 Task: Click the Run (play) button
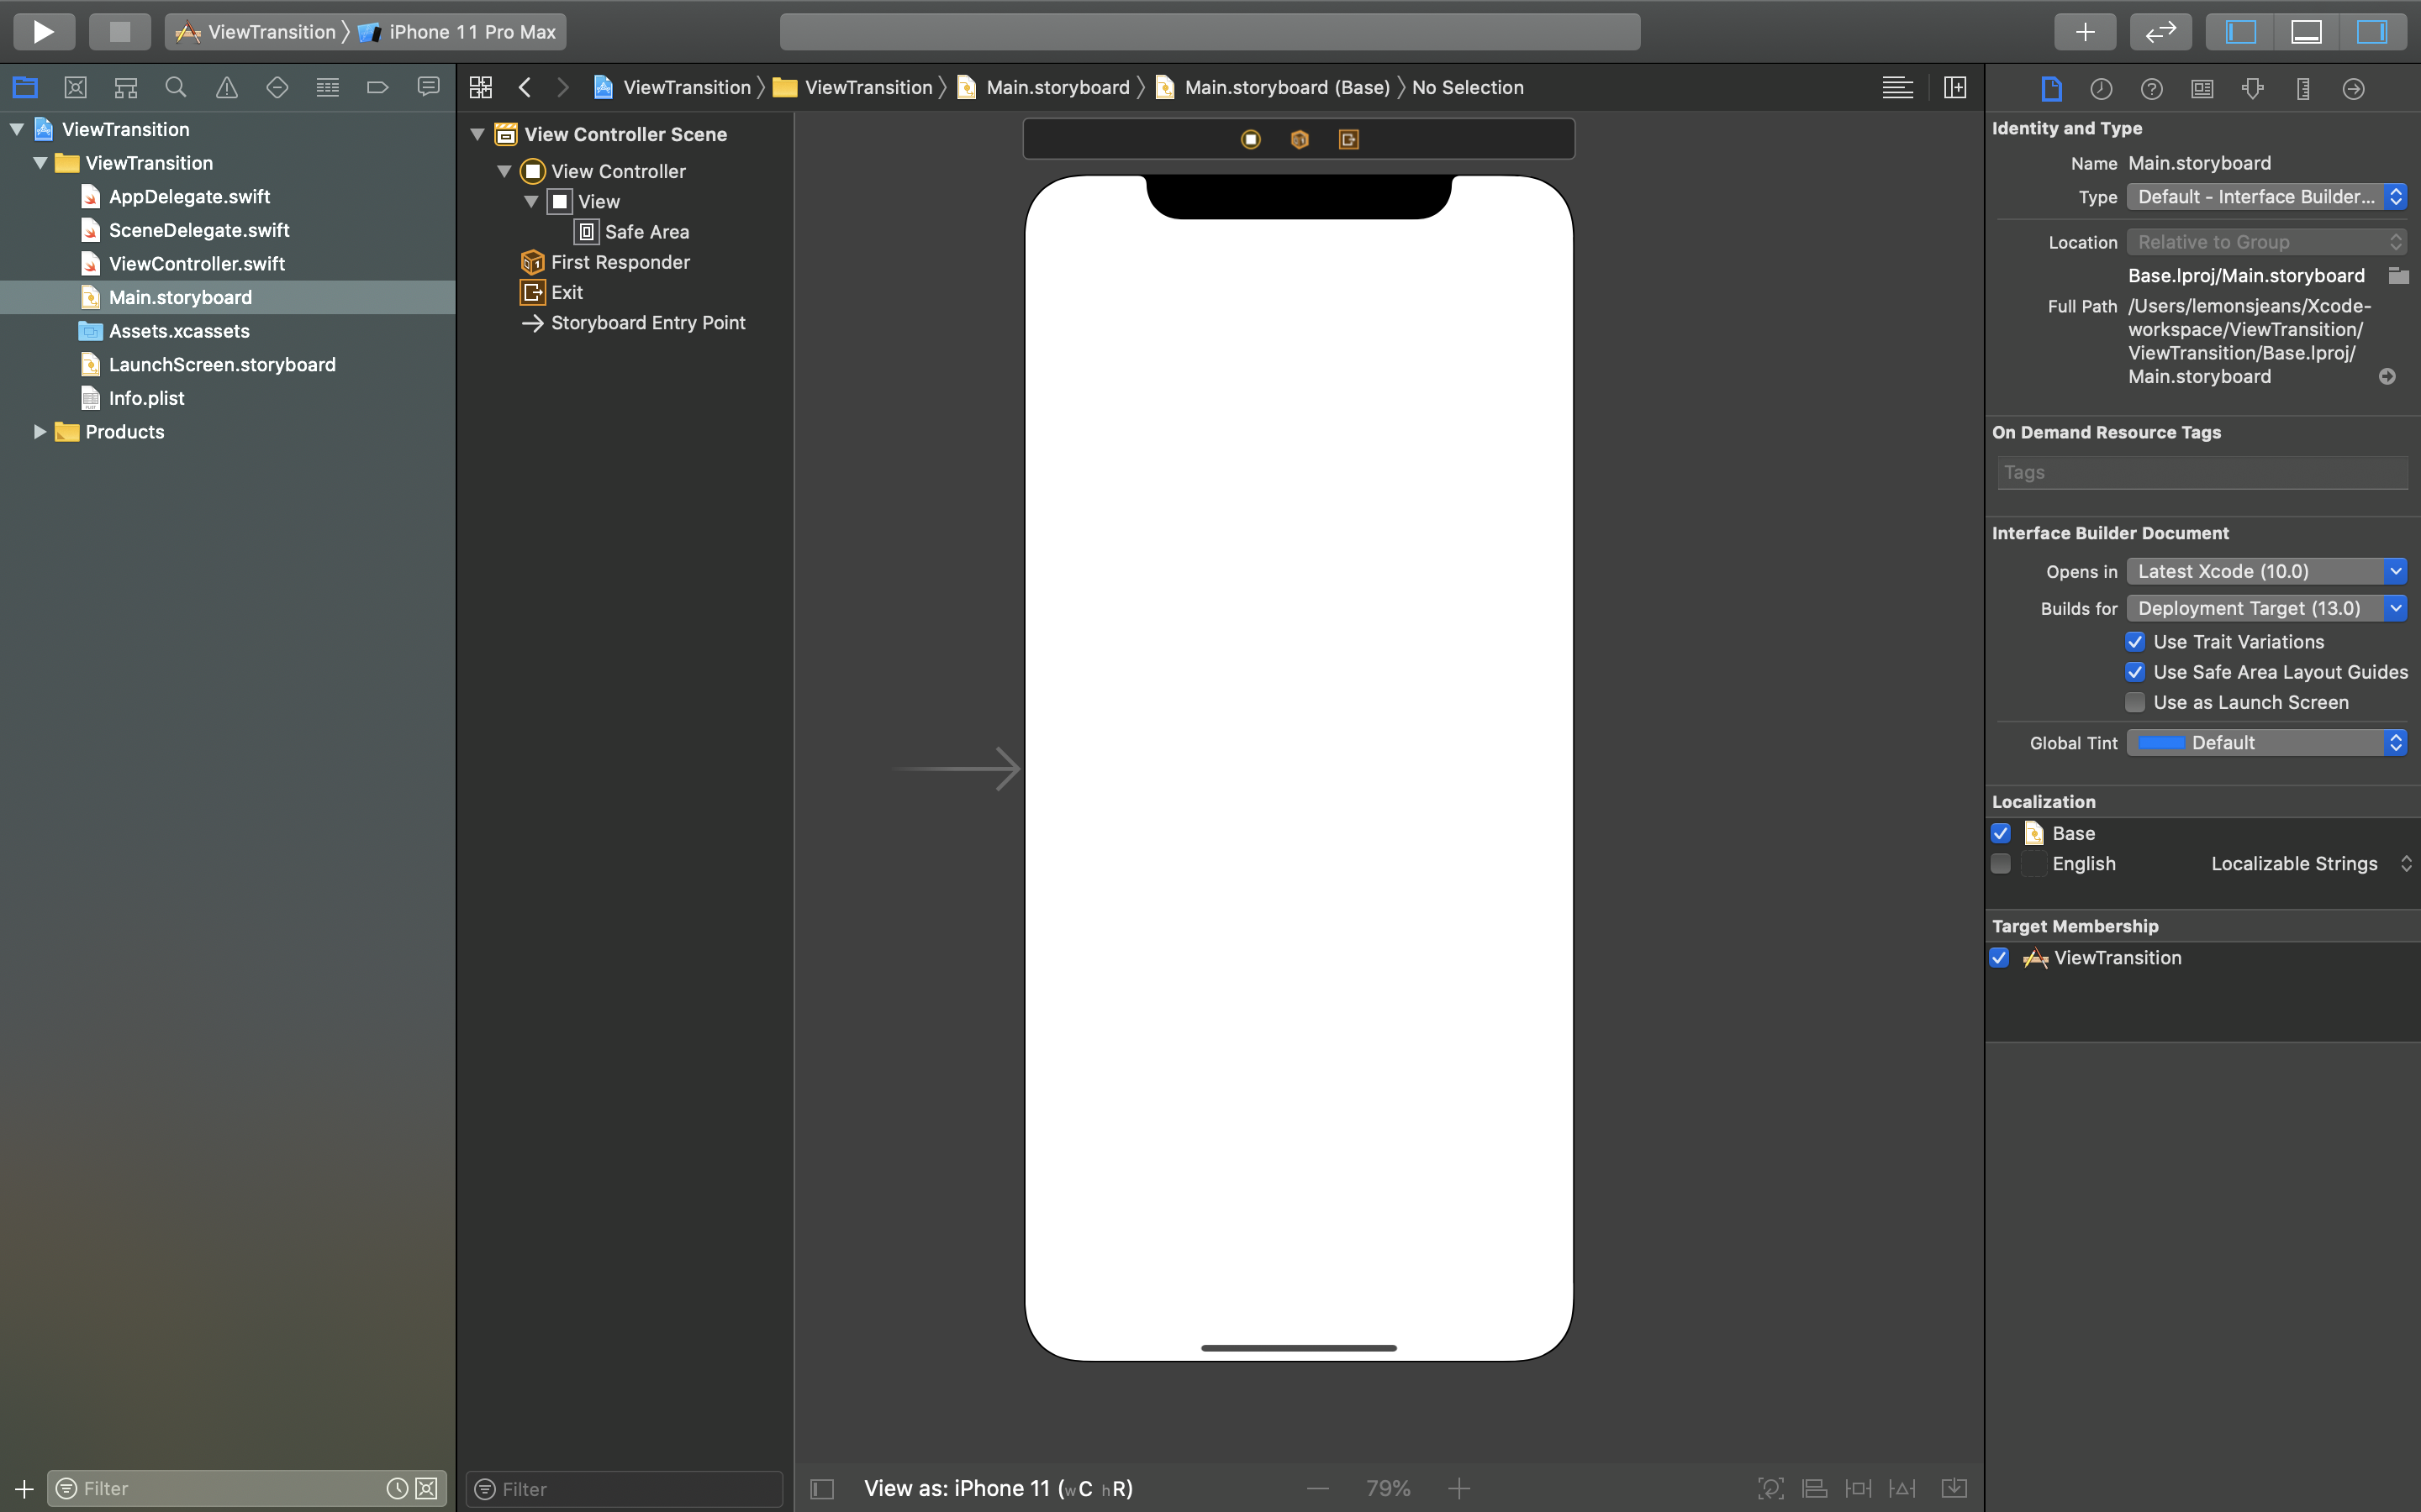43,32
